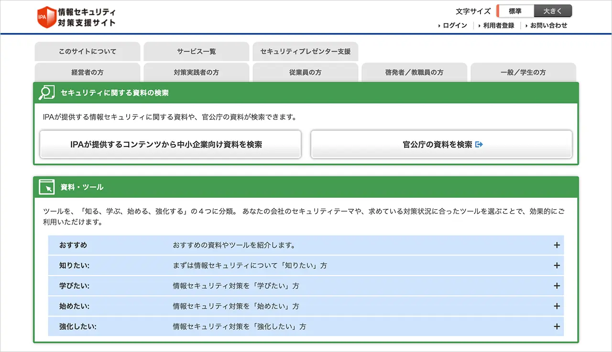Click the 強化したい: row label

tap(78, 327)
